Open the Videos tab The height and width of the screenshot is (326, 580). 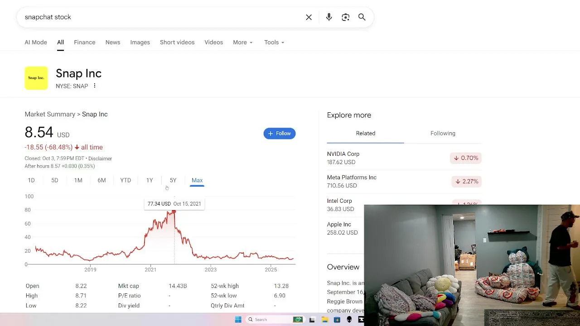213,43
